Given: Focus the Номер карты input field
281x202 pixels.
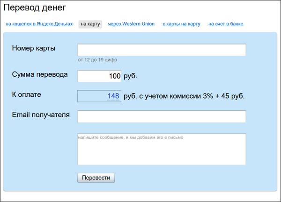Looking at the screenshot, I should tap(162, 50).
